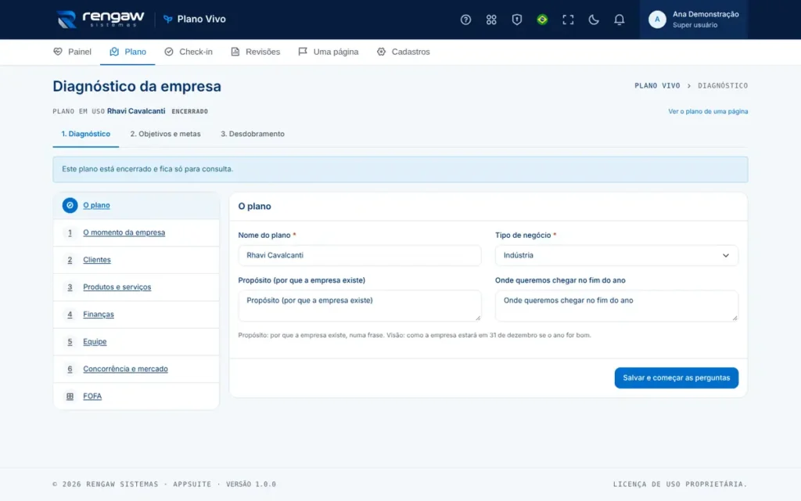Open Ana Demonstração user menu
Viewport: 801px width, 501px height.
click(x=693, y=20)
